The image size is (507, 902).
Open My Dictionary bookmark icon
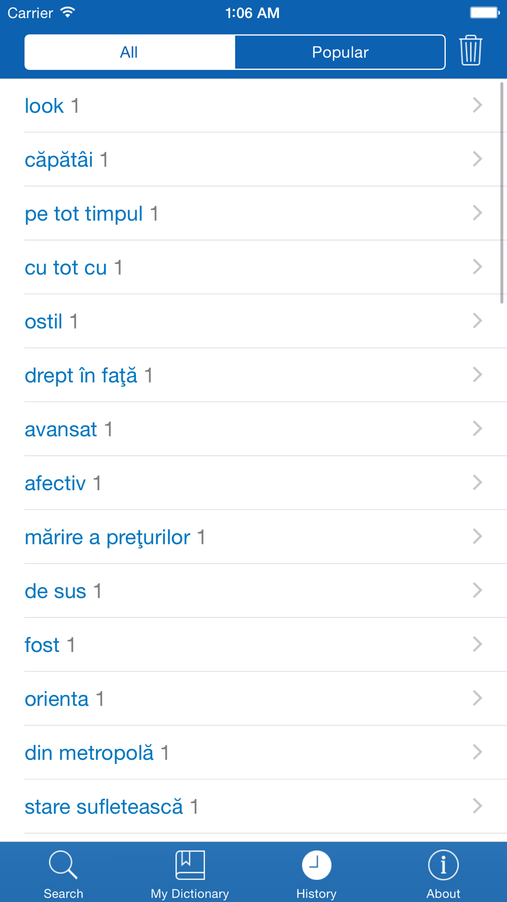click(190, 864)
